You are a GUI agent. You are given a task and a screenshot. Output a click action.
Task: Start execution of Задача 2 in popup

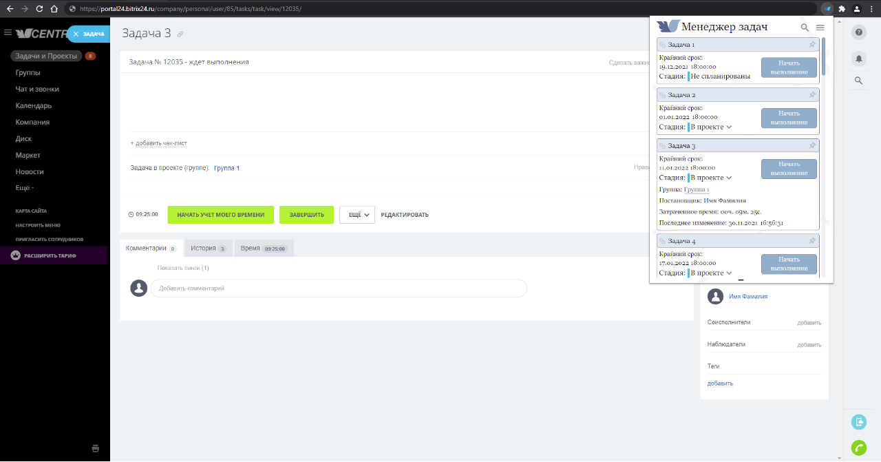pyautogui.click(x=789, y=118)
